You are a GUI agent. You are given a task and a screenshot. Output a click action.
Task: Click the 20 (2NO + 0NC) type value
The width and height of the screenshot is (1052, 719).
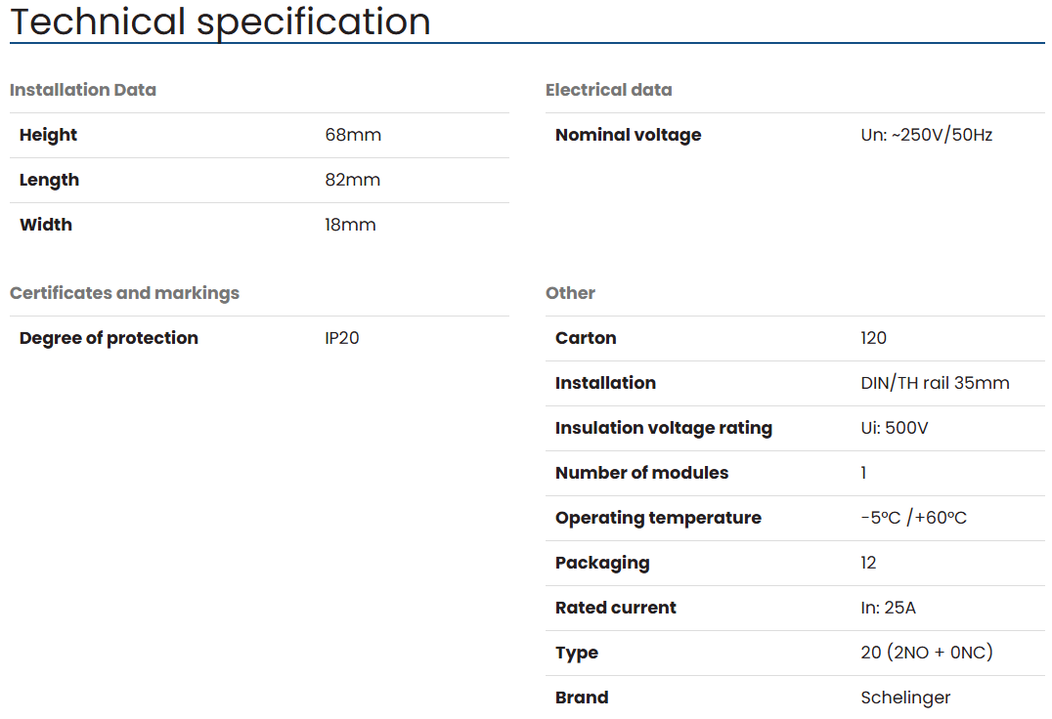click(926, 653)
